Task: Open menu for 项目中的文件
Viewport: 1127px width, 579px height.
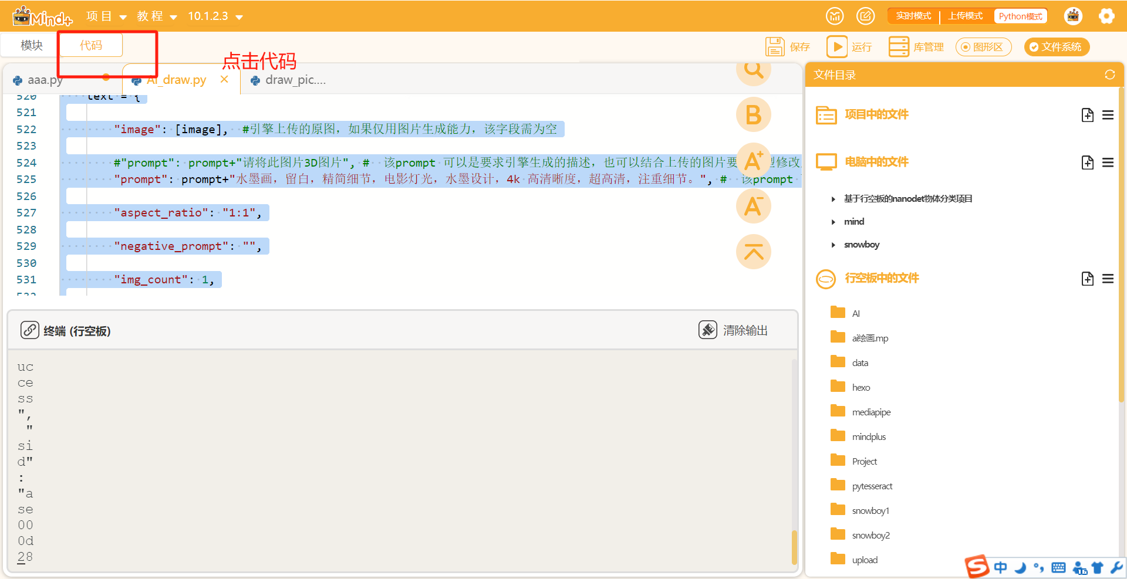Action: pos(1108,115)
